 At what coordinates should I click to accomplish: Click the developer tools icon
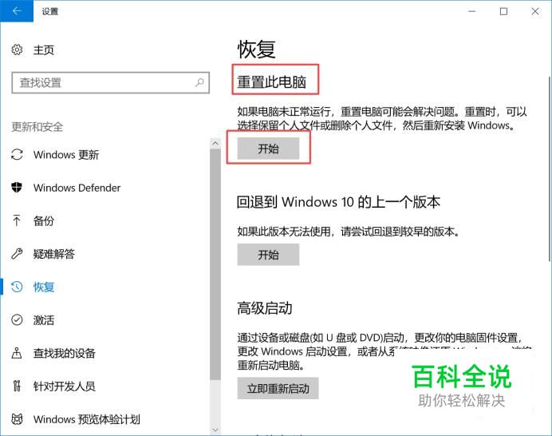(x=17, y=386)
